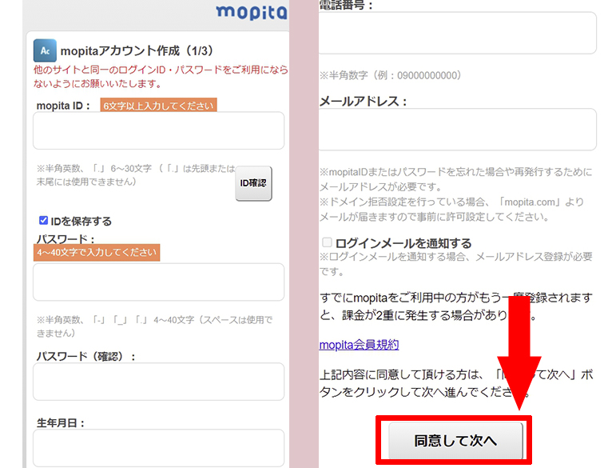Click the ※半角数字（例：09000000000） hint text
The height and width of the screenshot is (468, 612).
coord(391,75)
